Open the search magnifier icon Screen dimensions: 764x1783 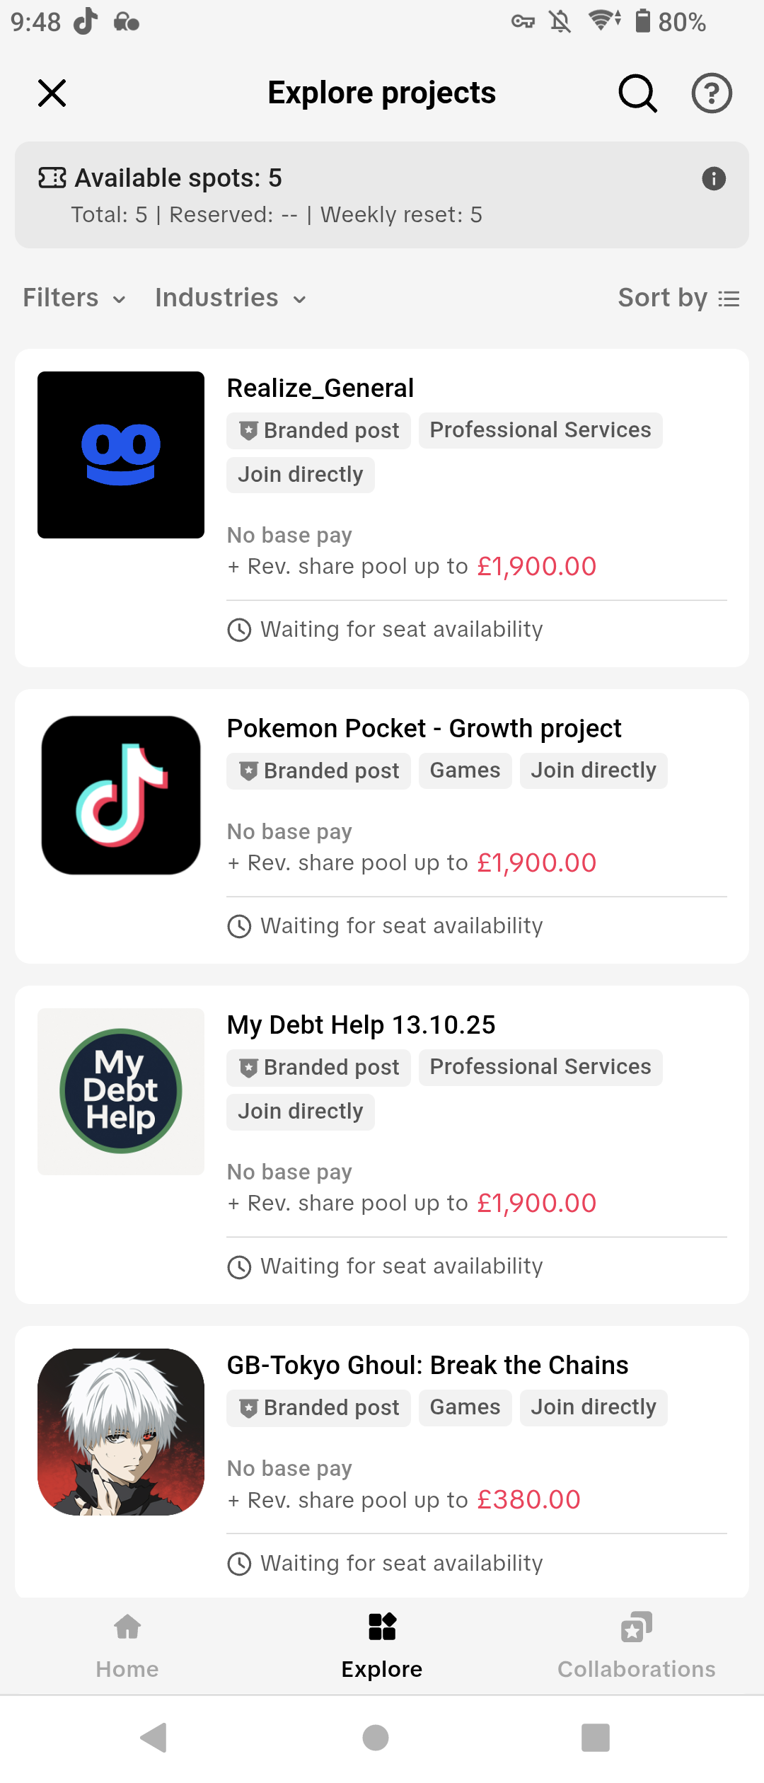tap(637, 93)
